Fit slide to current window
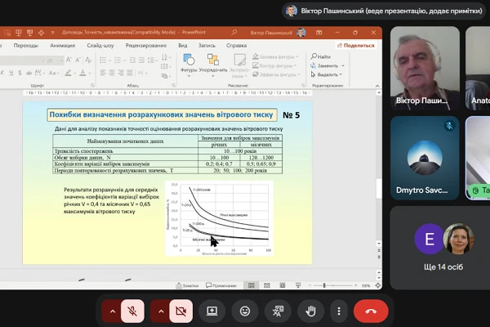 [378, 285]
